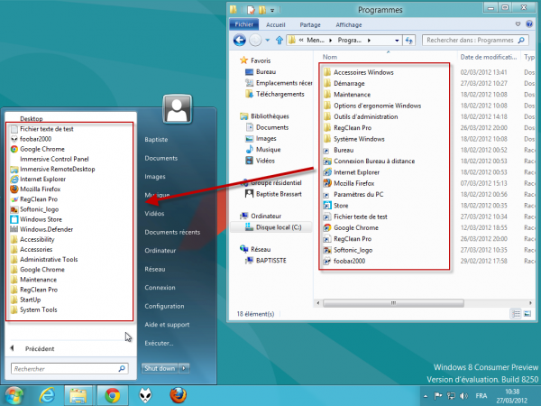This screenshot has height=406, width=541.
Task: Open recent locations dropdown beside forward arrow
Action: click(268, 41)
